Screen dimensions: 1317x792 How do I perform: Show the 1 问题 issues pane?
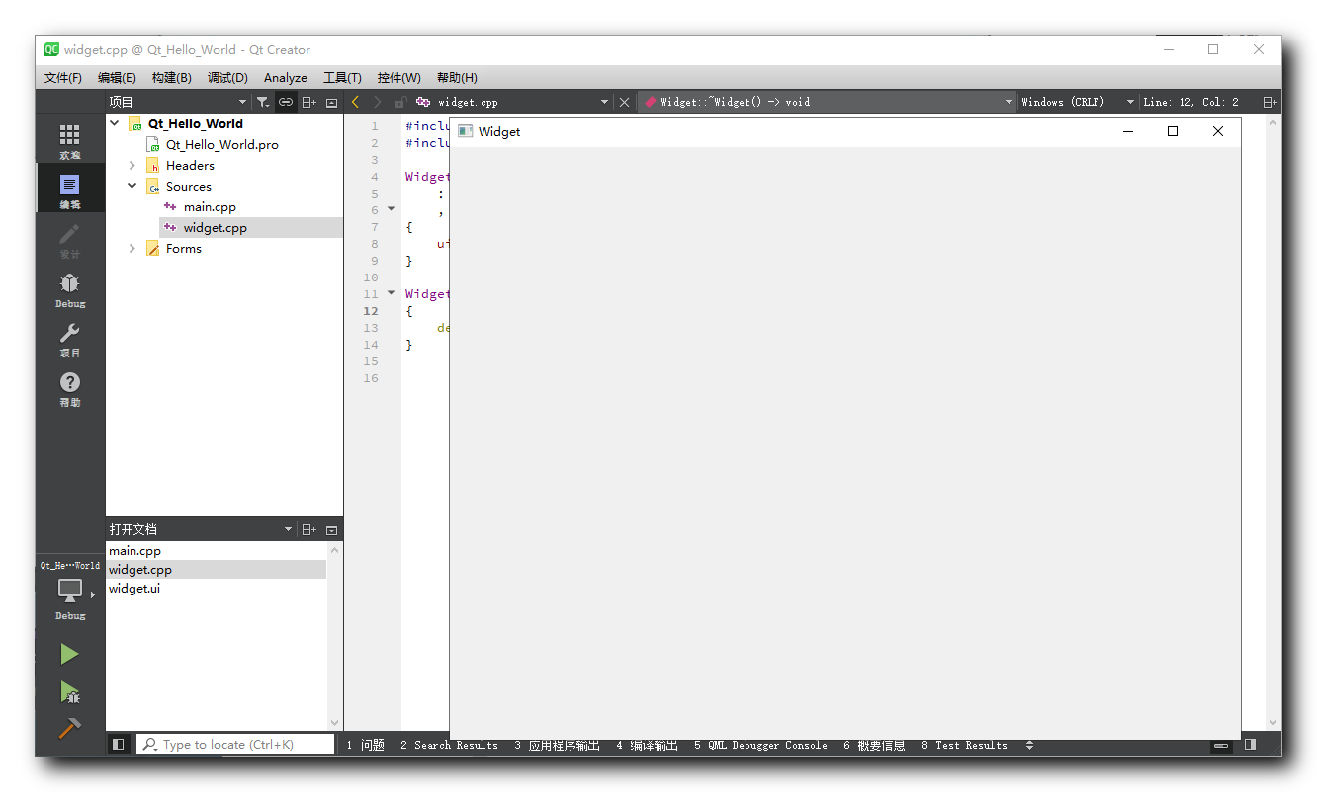365,745
